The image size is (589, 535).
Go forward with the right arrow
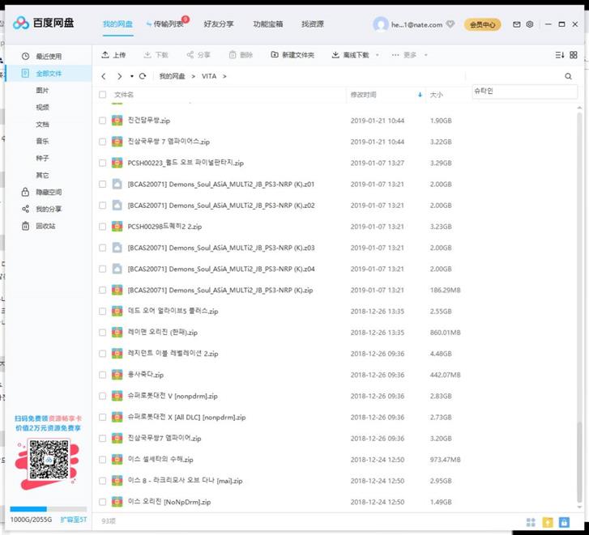click(119, 76)
